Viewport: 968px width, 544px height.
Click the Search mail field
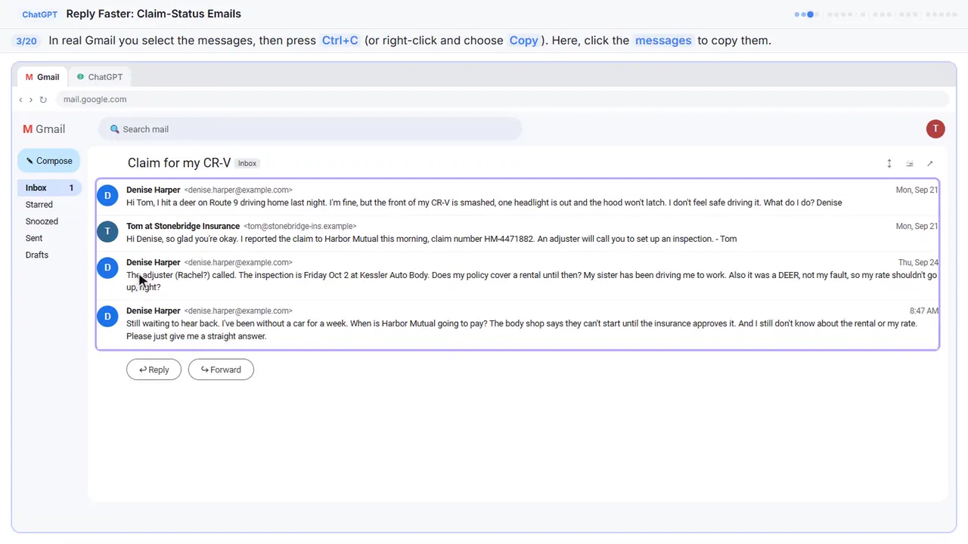(310, 129)
